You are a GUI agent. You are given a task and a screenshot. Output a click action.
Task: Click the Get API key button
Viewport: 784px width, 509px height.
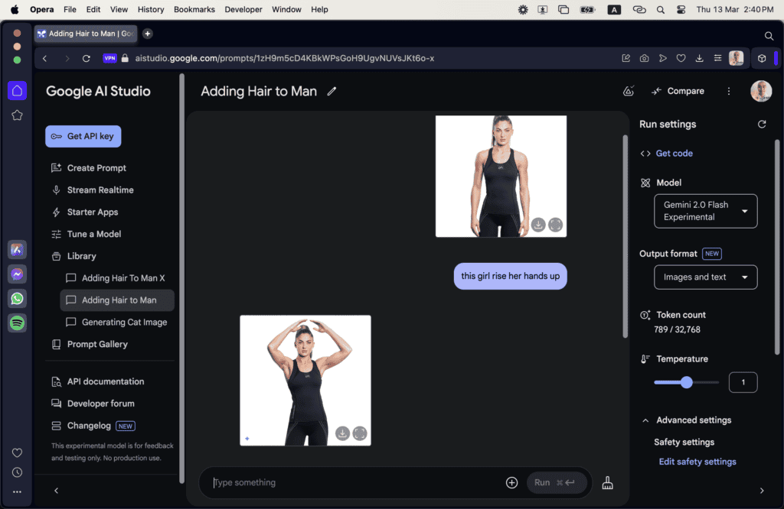83,136
